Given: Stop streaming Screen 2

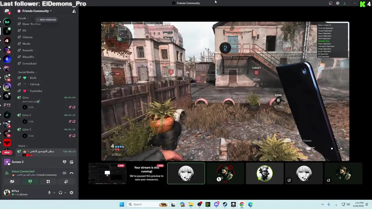Looking at the screenshot, I should (x=65, y=162).
